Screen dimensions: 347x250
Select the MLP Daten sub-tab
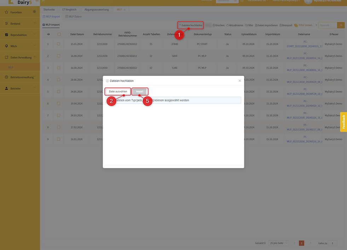coord(74,17)
